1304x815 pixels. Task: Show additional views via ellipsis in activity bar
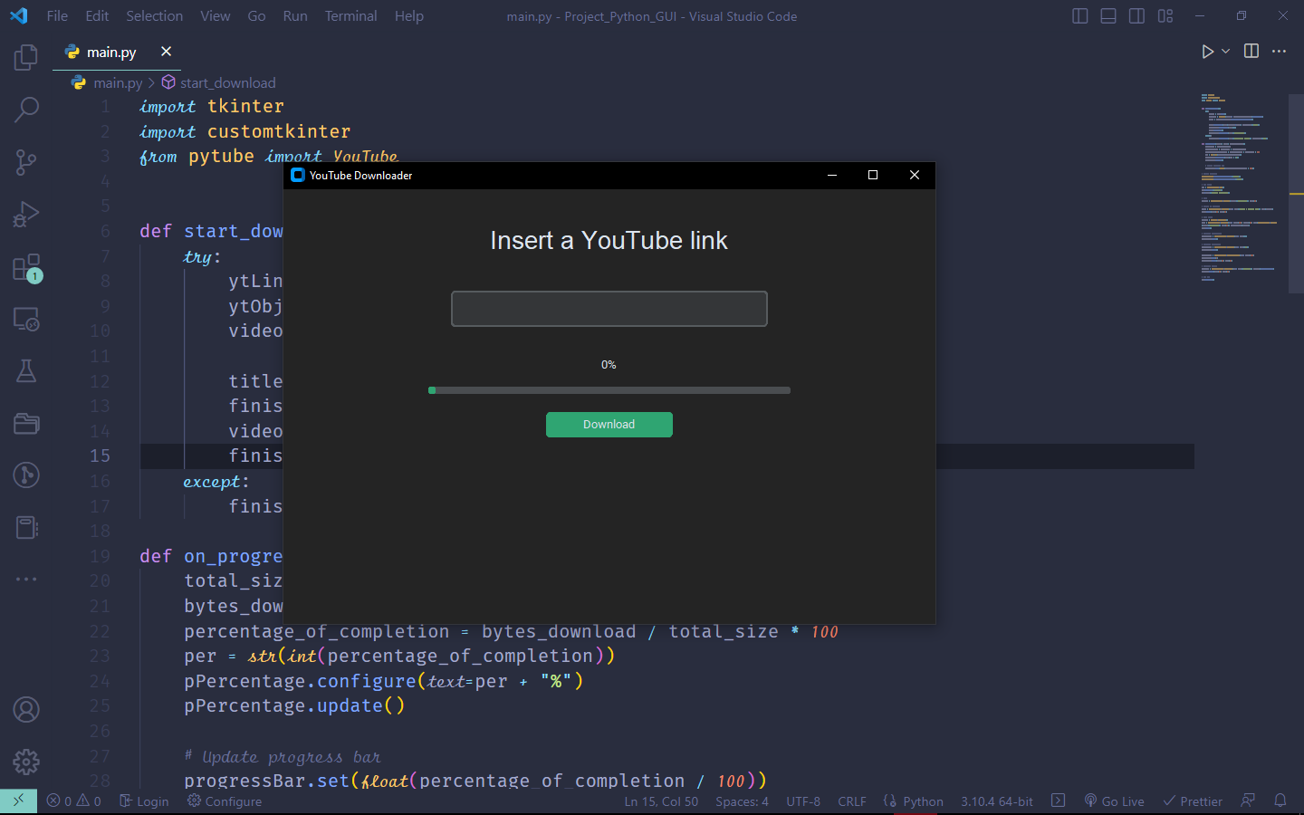26,579
